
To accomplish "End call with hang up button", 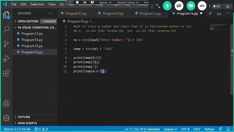I will [202, 6].
